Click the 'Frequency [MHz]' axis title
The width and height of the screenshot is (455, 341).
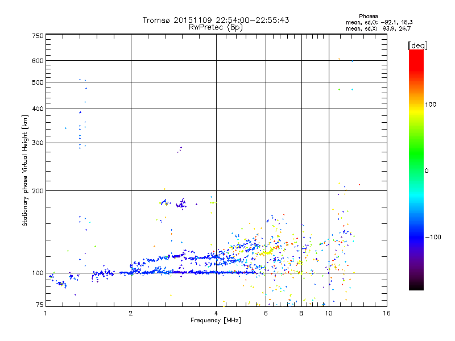point(216,321)
